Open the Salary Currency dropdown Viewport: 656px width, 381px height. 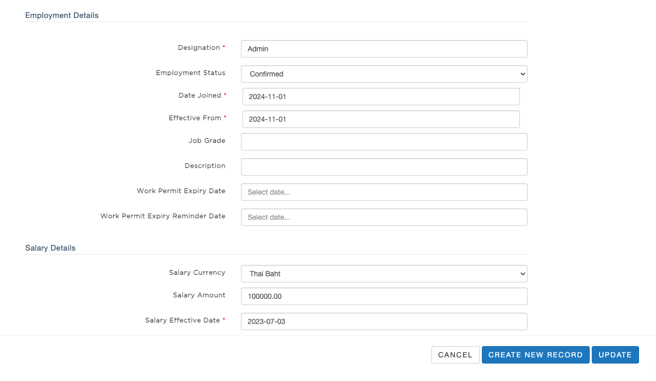click(384, 274)
